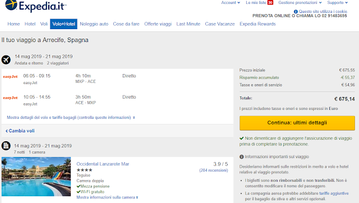Select the Volo+Hotel tab
This screenshot has width=359, height=203.
(63, 24)
